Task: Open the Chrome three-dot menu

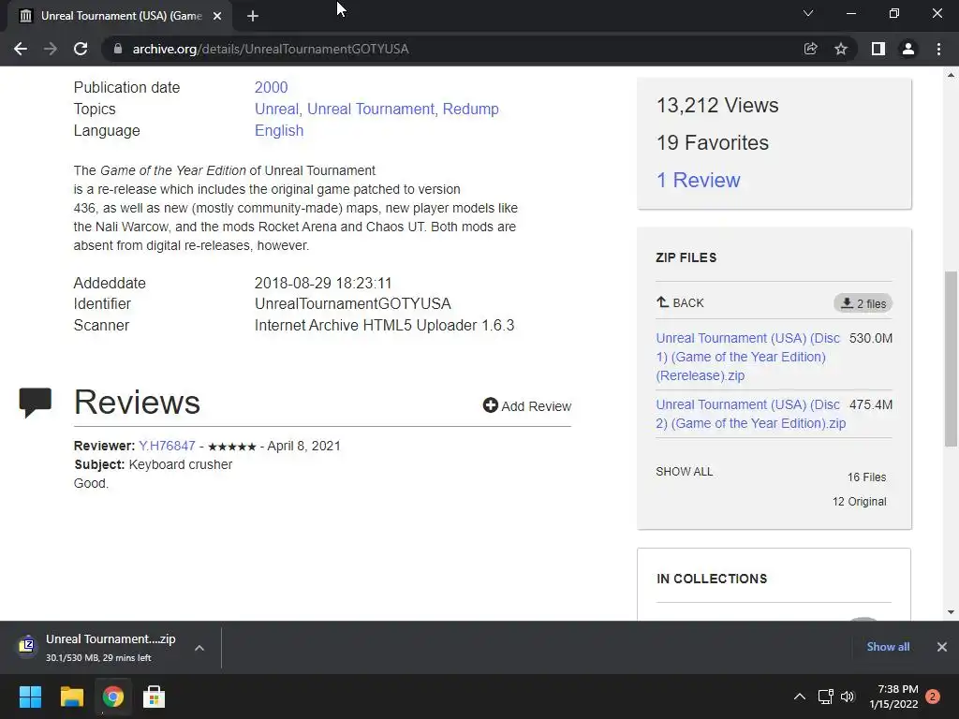Action: [938, 49]
